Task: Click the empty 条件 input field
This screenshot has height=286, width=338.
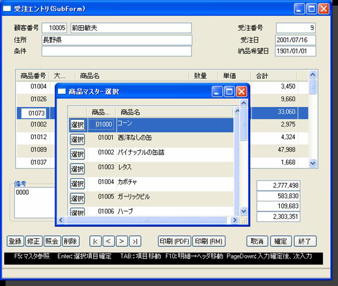Action: pos(117,51)
